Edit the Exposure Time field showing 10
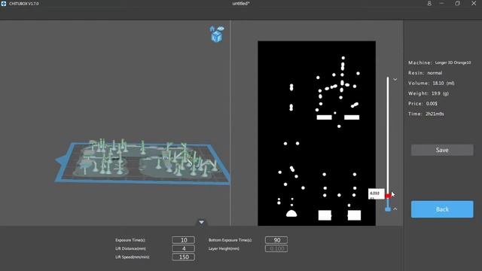The width and height of the screenshot is (482, 271). click(x=183, y=240)
